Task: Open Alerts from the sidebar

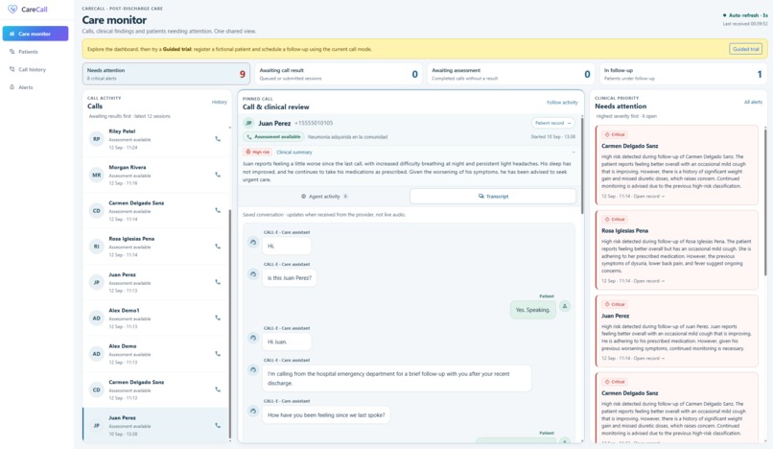Action: (x=35, y=87)
